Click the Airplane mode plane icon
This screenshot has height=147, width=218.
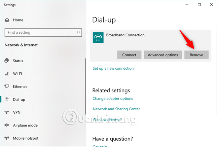click(6, 125)
